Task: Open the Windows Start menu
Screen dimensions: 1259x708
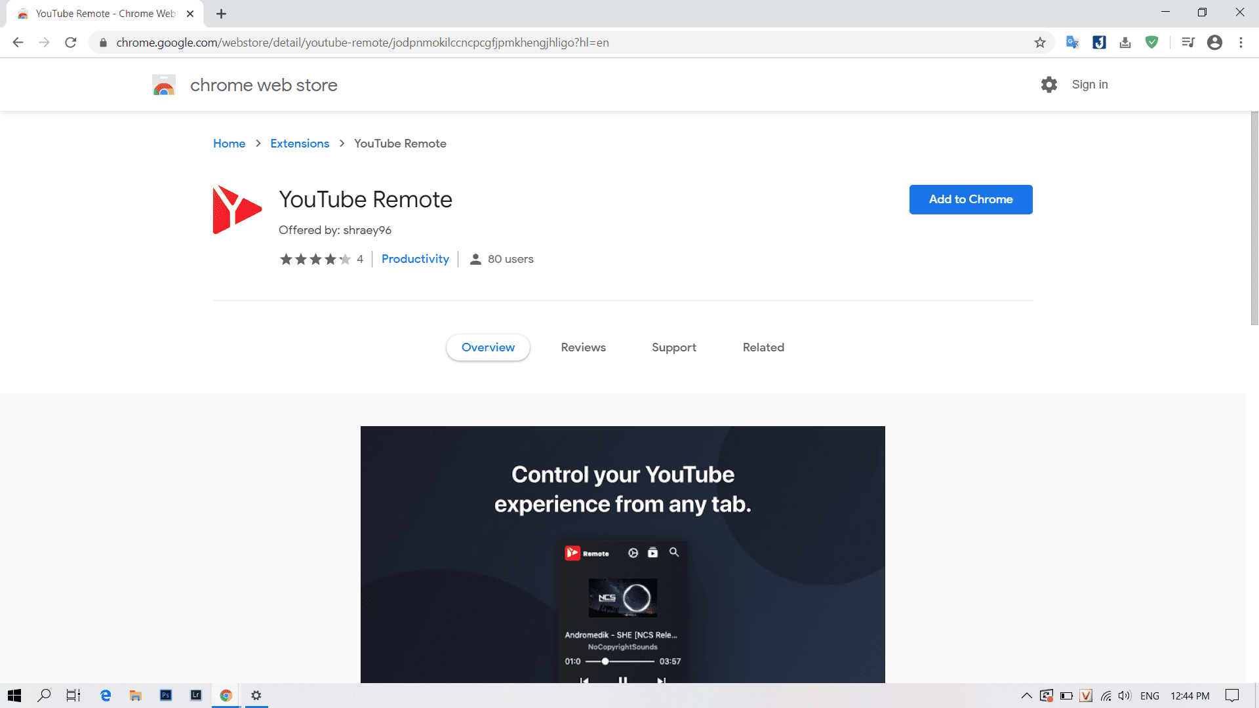Action: [14, 696]
